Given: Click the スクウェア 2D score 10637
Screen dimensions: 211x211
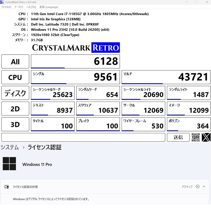Looking at the screenshot, I should pyautogui.click(x=98, y=109).
